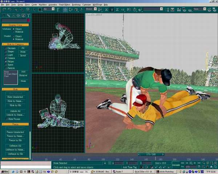
Task: Click the Undo icon in main toolbar
Action: click(x=3, y=9)
